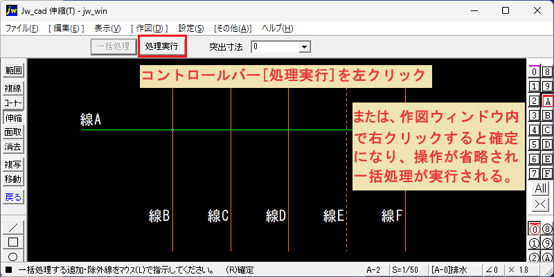Select the rectangle drawing tool
This screenshot has width=554, height=277.
[13, 242]
